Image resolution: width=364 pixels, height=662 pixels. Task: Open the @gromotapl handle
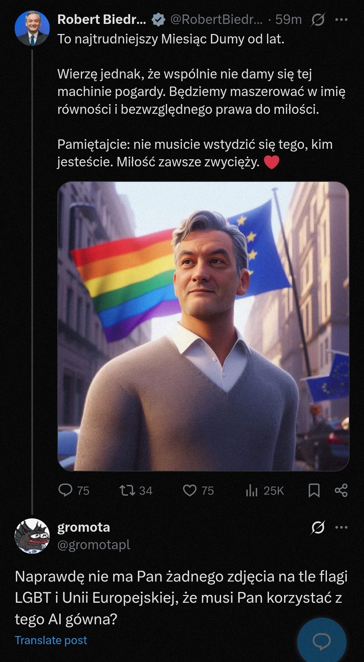(94, 545)
